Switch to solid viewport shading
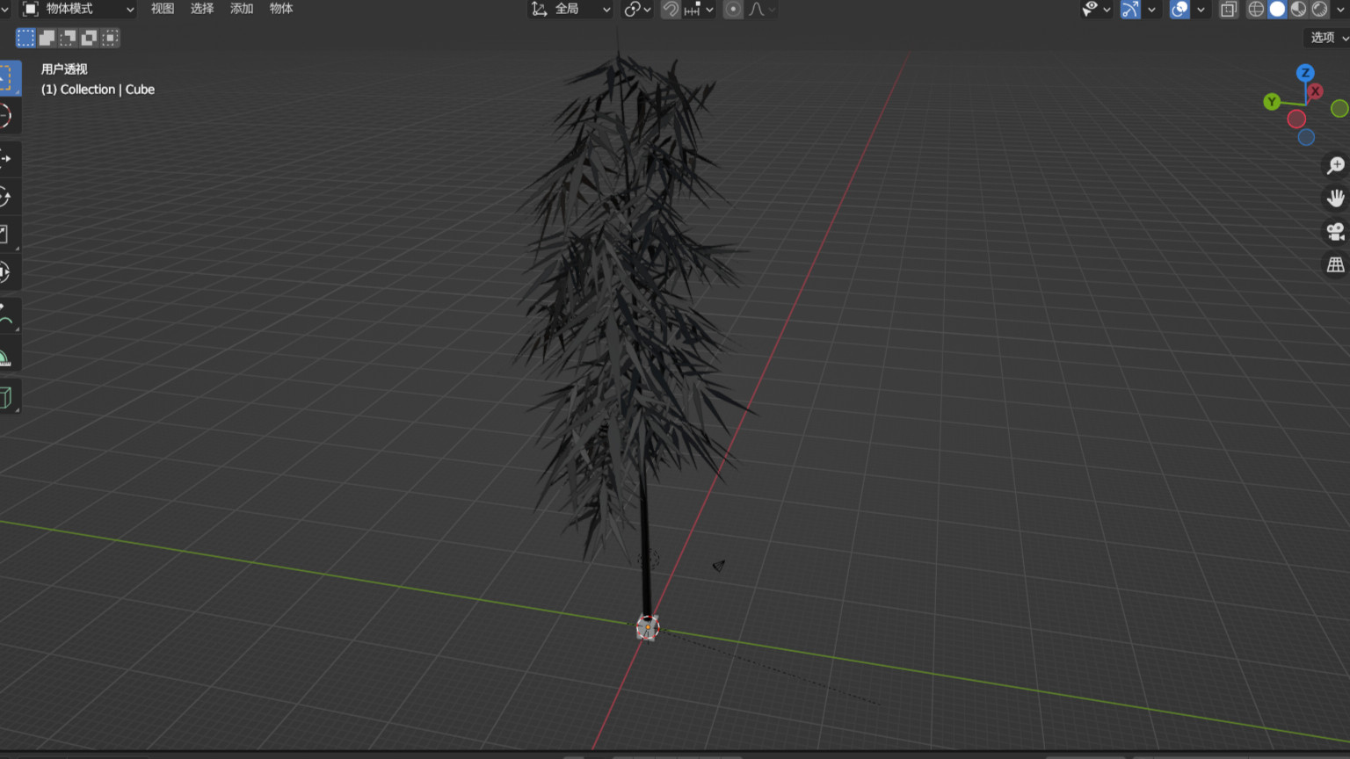The width and height of the screenshot is (1350, 759). coord(1277,9)
